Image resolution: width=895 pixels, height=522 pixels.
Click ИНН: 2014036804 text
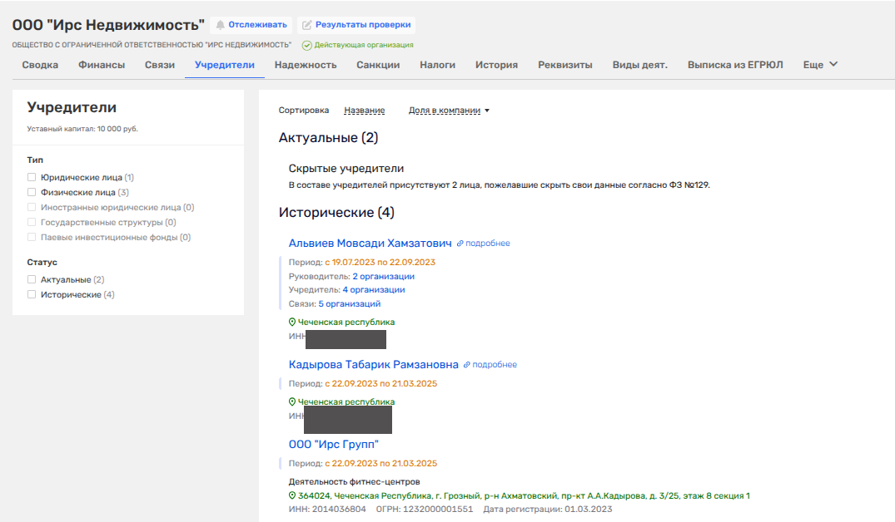[327, 509]
